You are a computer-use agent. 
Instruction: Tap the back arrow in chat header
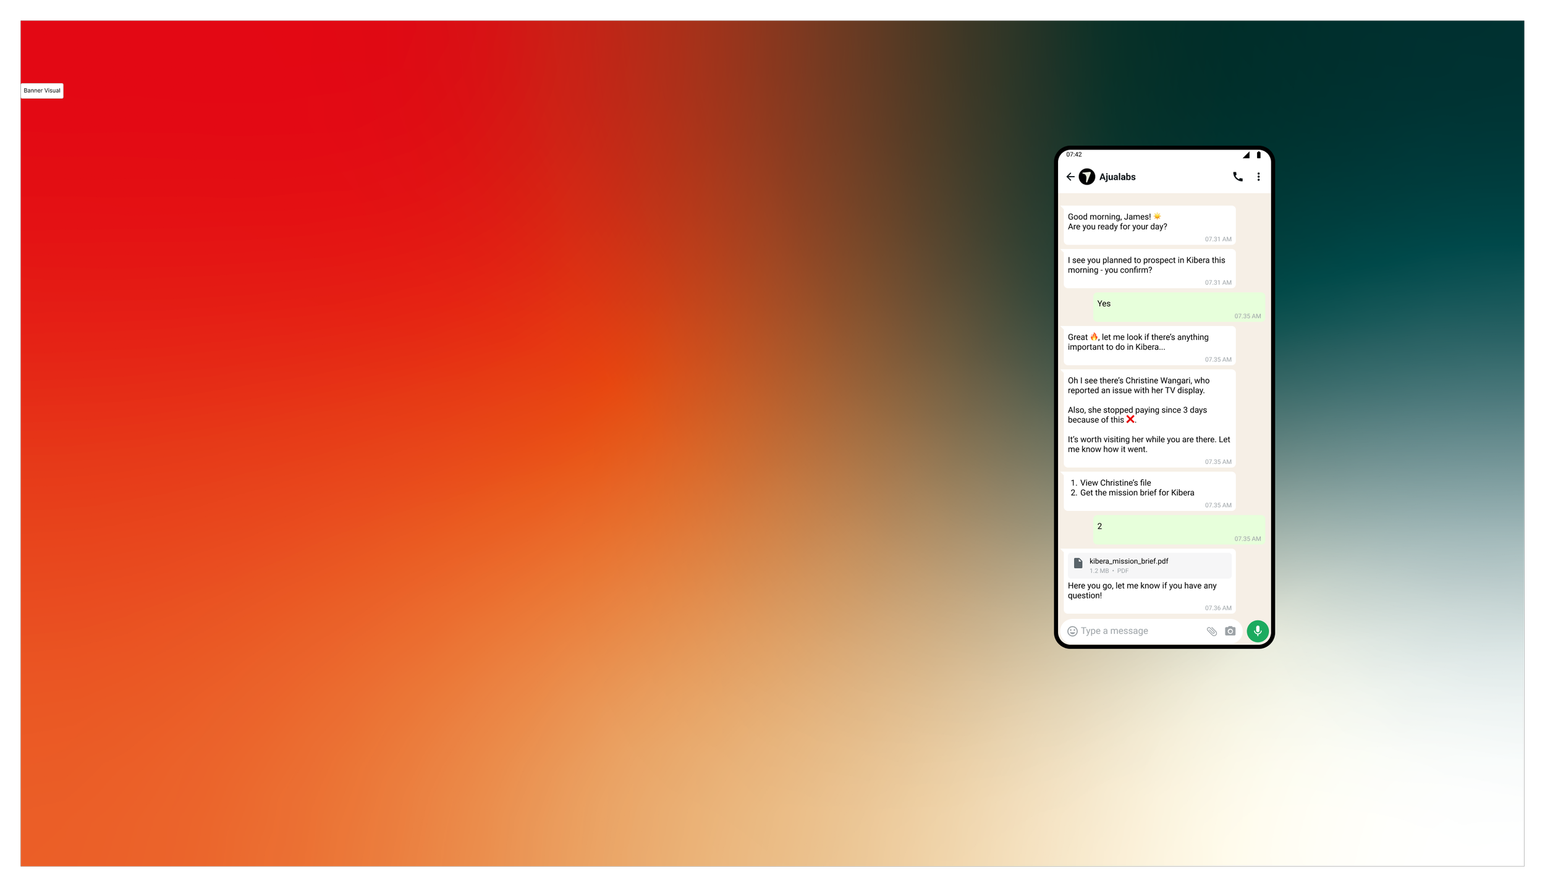pos(1070,177)
